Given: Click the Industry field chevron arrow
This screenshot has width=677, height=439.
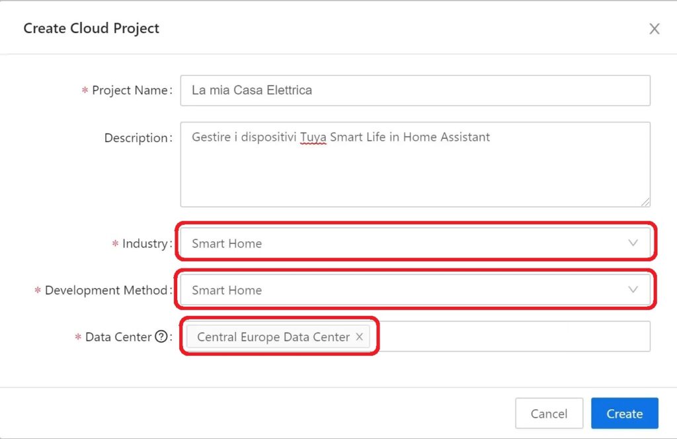Looking at the screenshot, I should pos(633,243).
